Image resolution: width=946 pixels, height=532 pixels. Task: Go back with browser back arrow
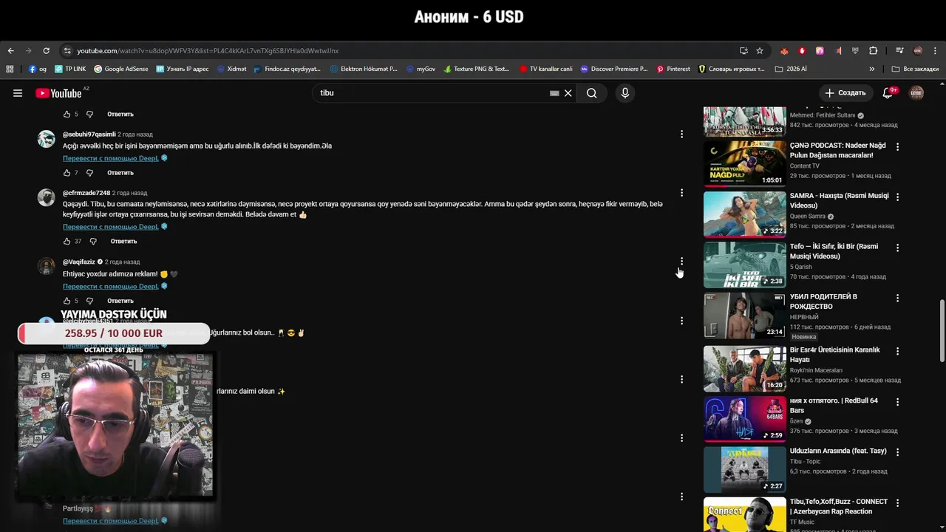pos(10,51)
